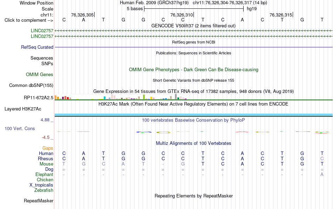
Task: Click the Layered H3K27Ac label
Action: [x=23, y=109]
